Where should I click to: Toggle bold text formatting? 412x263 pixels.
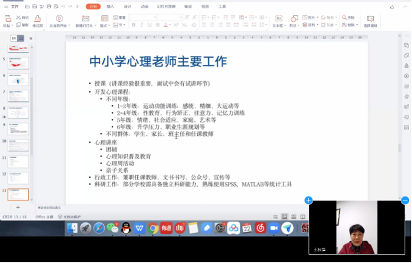(134, 25)
